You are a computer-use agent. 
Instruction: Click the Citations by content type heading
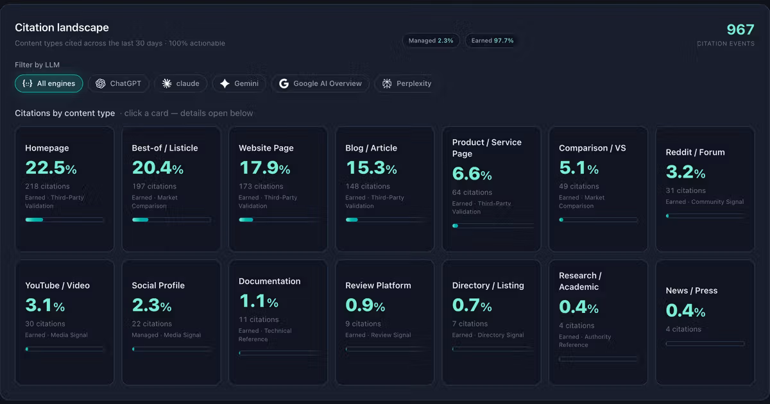tap(65, 114)
